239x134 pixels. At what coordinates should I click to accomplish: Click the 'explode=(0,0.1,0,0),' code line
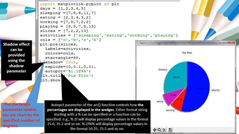pyautogui.click(x=71, y=67)
